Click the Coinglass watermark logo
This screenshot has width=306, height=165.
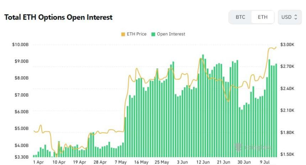253,147
